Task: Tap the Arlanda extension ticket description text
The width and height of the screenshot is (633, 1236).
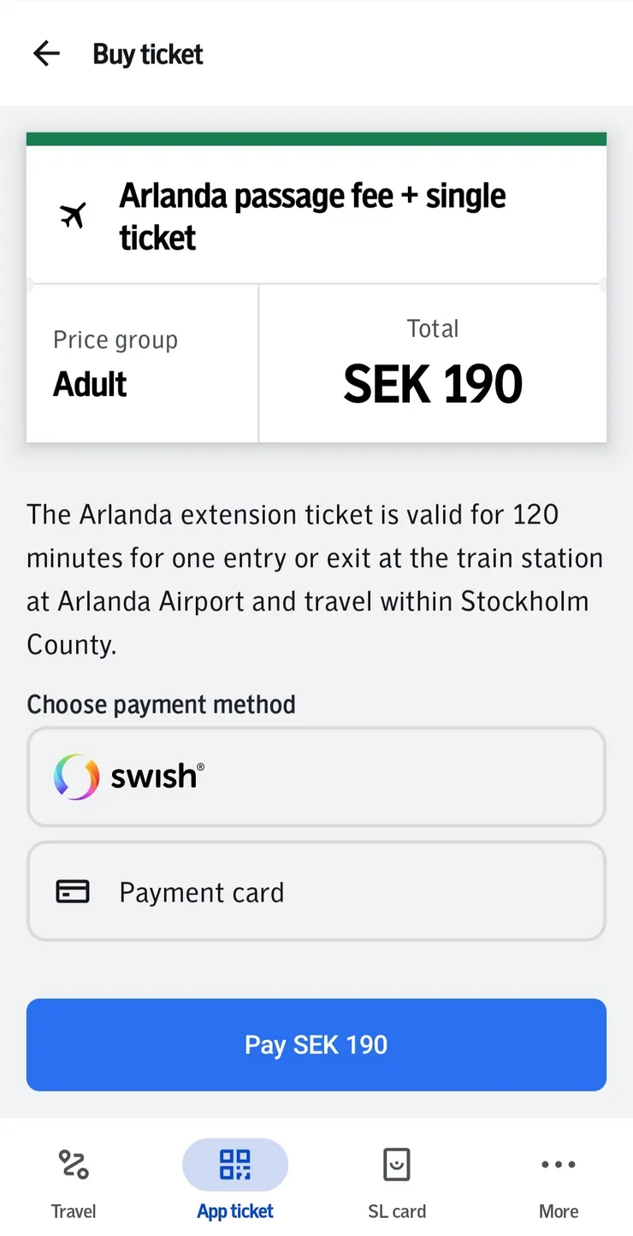Action: coord(315,579)
